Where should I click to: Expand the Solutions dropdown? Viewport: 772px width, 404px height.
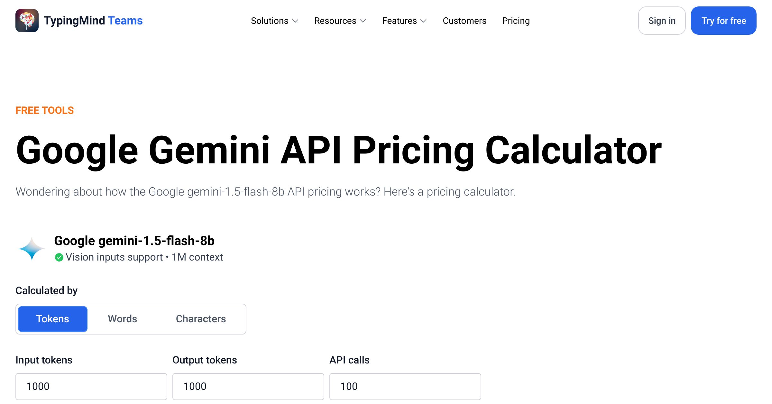[x=274, y=21]
